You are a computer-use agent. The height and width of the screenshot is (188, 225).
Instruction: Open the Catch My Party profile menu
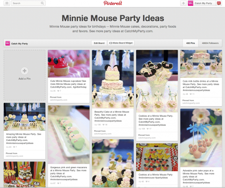pyautogui.click(x=203, y=3)
